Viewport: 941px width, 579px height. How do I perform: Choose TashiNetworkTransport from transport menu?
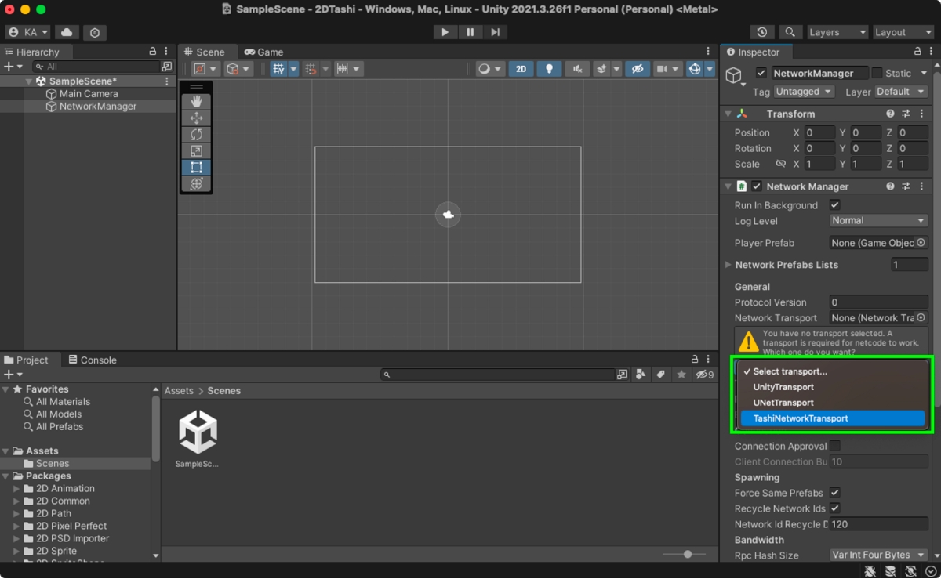(x=833, y=418)
